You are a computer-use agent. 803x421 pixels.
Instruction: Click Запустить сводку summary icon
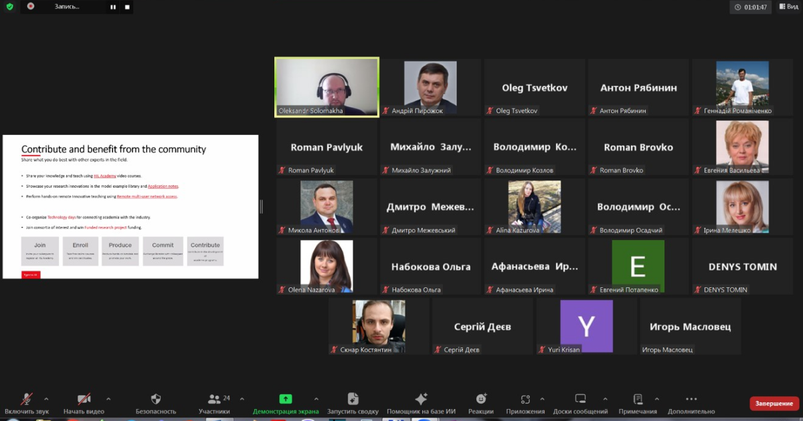coord(353,399)
